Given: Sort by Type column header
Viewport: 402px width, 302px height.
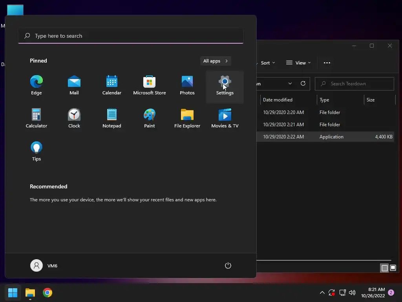Looking at the screenshot, I should (x=340, y=100).
